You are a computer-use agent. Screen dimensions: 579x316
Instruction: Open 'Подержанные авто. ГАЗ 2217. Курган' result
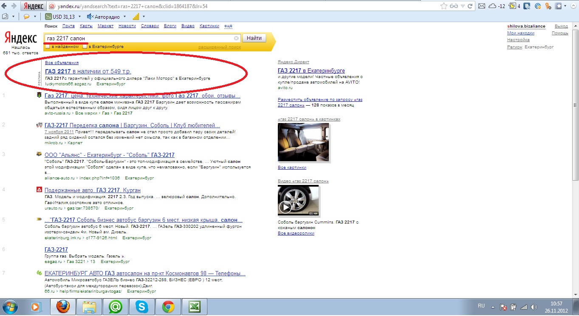[x=93, y=190]
